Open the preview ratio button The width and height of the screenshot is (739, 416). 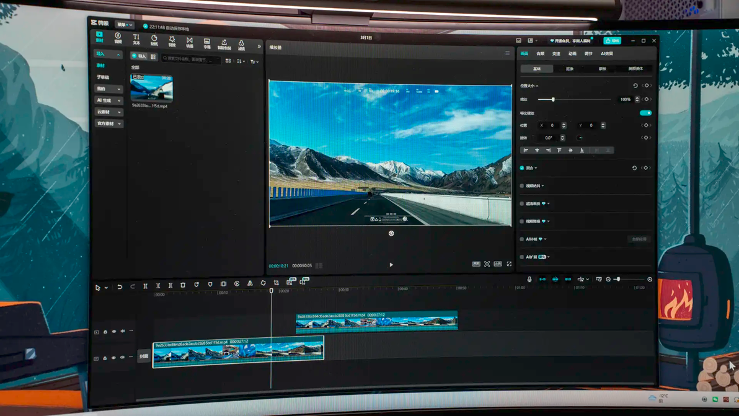click(x=498, y=264)
